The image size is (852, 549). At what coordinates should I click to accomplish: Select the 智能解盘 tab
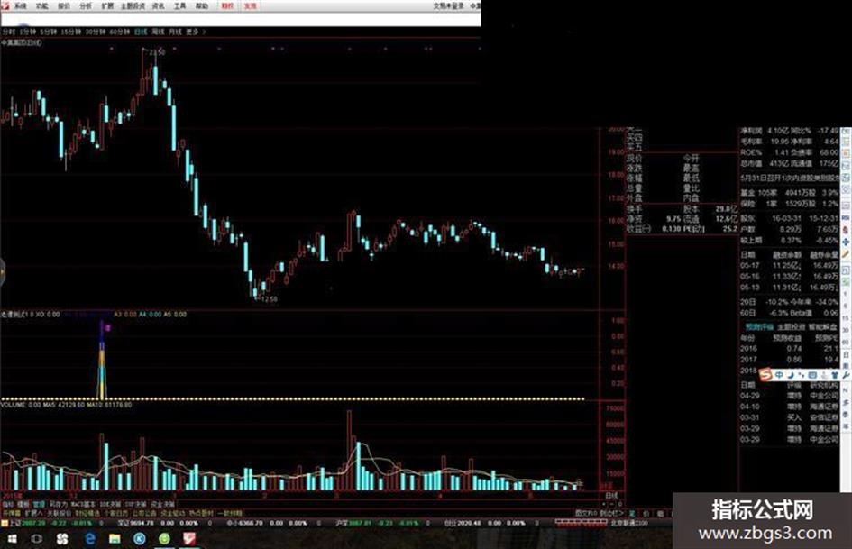pyautogui.click(x=823, y=327)
